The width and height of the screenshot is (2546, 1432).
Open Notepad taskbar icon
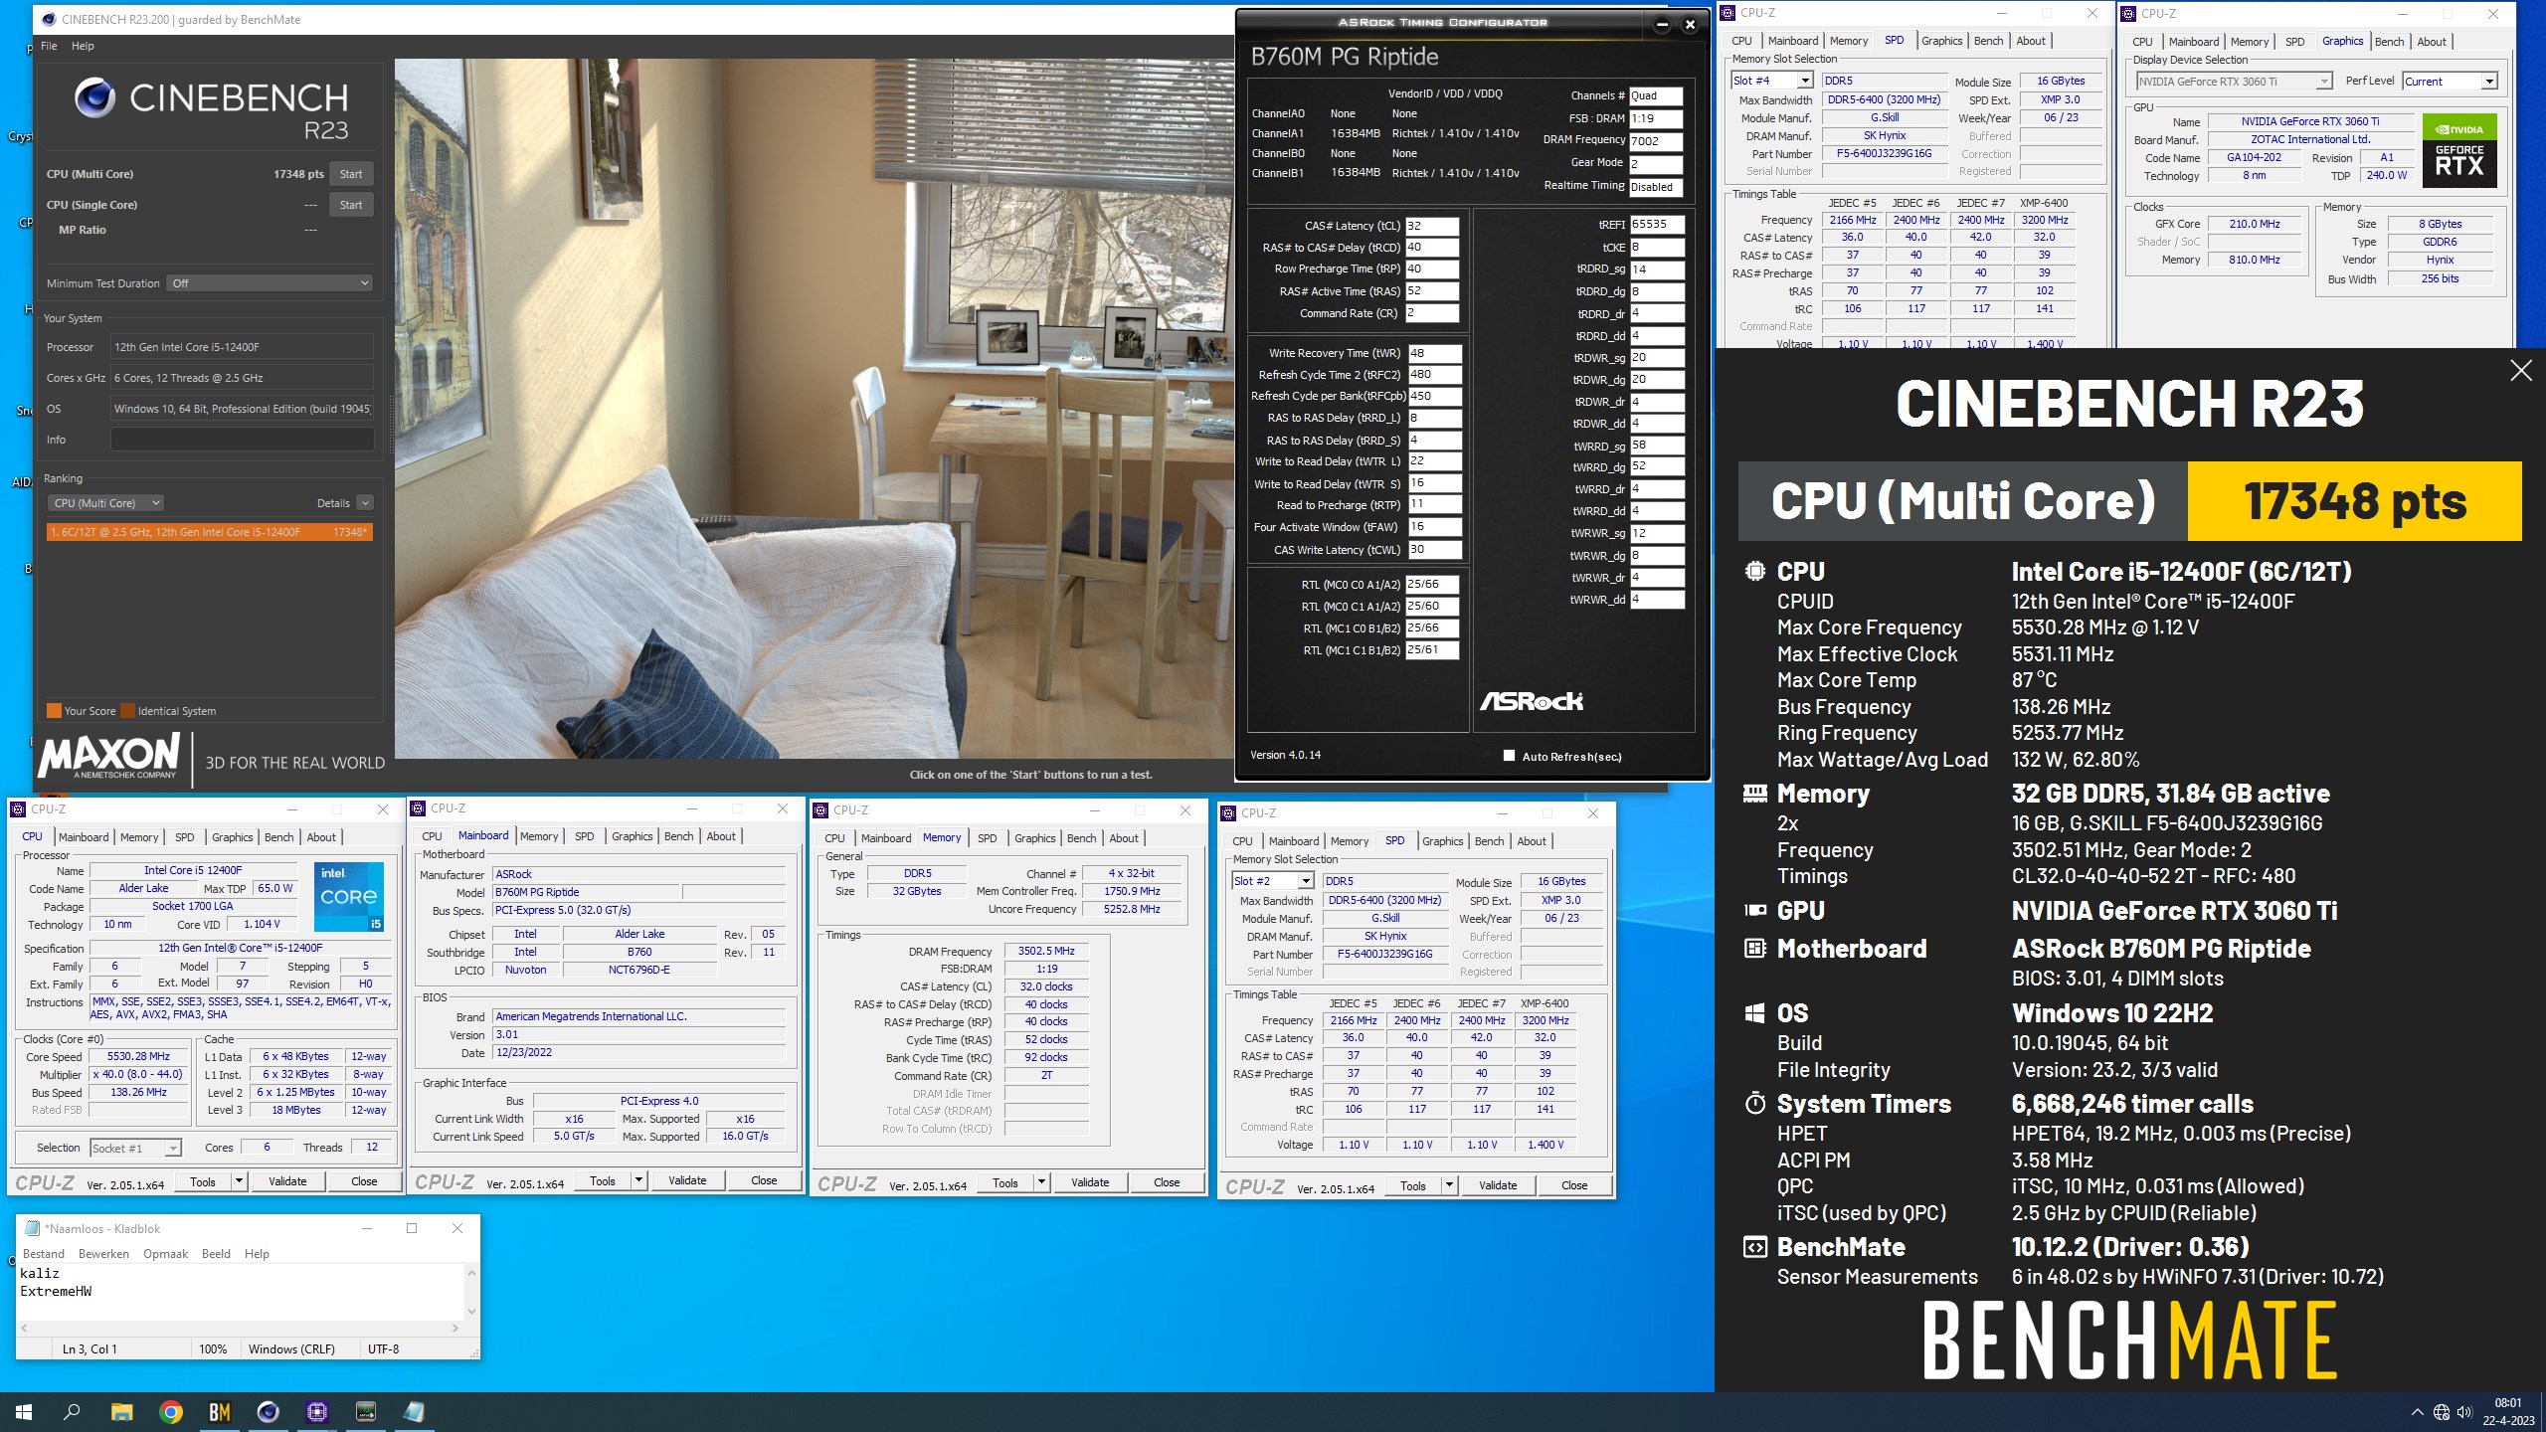tap(415, 1411)
